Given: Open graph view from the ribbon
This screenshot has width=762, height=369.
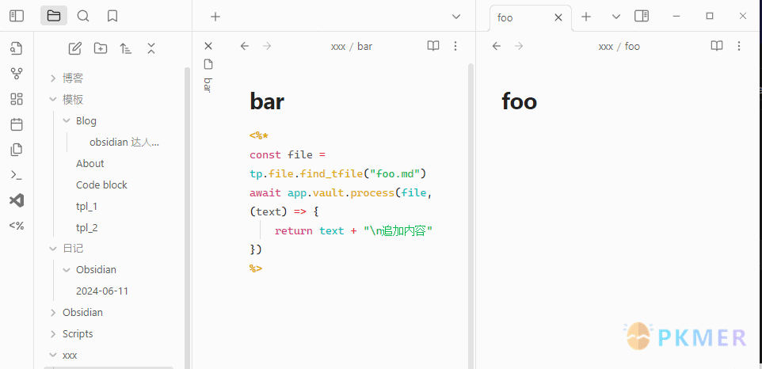Looking at the screenshot, I should [17, 74].
